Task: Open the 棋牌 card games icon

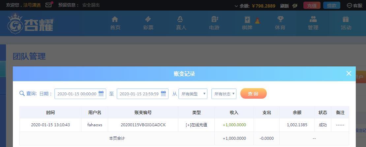Action: tap(247, 20)
